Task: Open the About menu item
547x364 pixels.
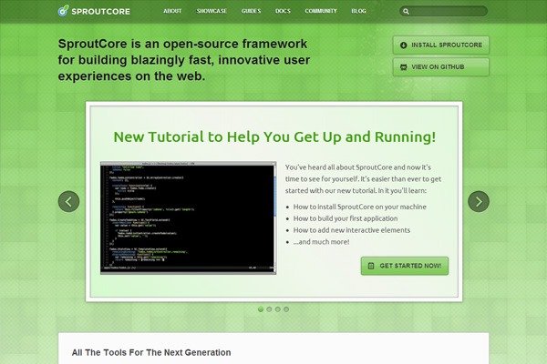Action: click(172, 13)
